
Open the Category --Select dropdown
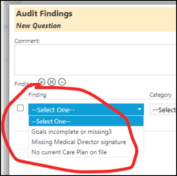coord(163,110)
